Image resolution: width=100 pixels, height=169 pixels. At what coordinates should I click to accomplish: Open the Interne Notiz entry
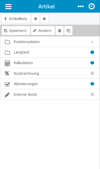click(x=50, y=95)
